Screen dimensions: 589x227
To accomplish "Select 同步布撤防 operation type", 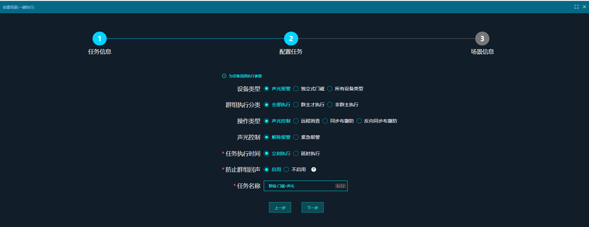I will coord(325,121).
